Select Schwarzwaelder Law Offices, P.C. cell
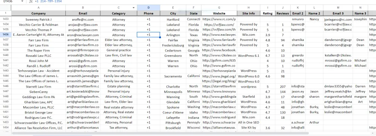 (x=38, y=122)
